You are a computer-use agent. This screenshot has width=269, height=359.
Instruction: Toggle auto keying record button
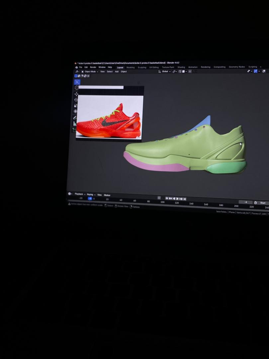pos(159,198)
